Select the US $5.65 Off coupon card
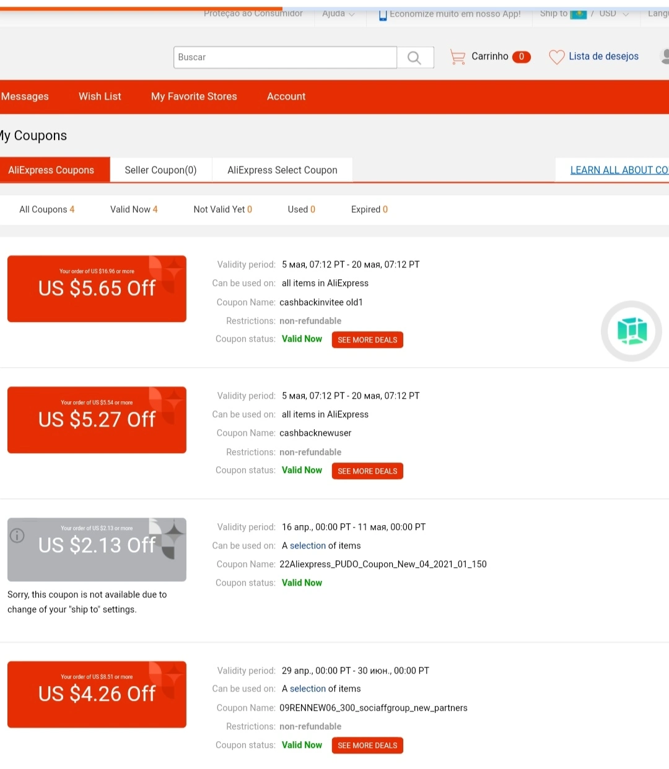This screenshot has height=769, width=669. point(97,289)
